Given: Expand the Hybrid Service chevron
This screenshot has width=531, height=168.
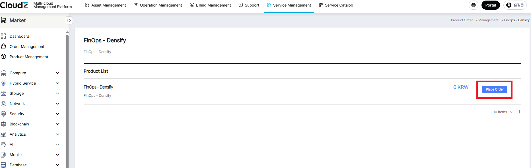Looking at the screenshot, I should tap(57, 83).
